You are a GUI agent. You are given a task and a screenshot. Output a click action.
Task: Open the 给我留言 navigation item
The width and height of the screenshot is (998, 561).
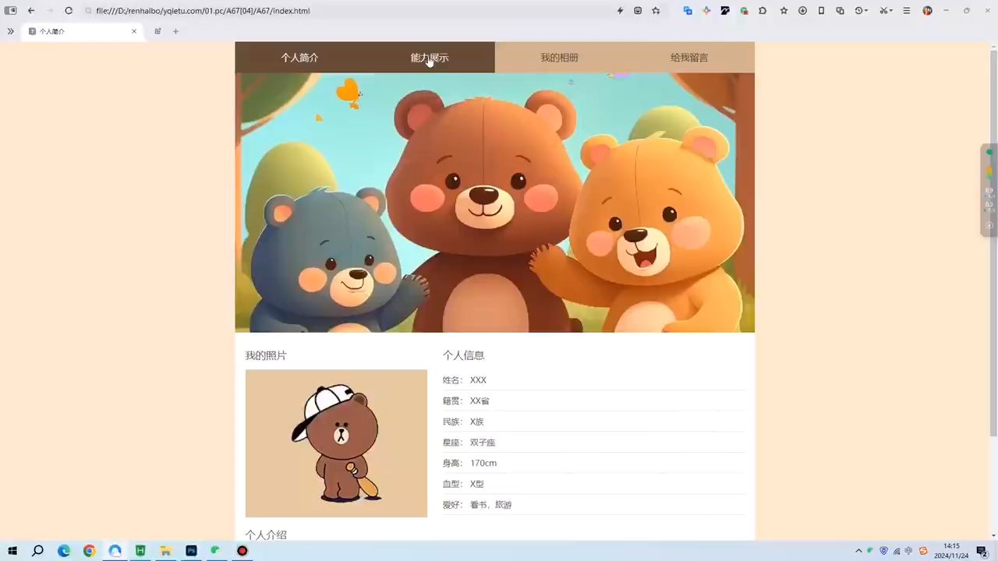pyautogui.click(x=689, y=58)
